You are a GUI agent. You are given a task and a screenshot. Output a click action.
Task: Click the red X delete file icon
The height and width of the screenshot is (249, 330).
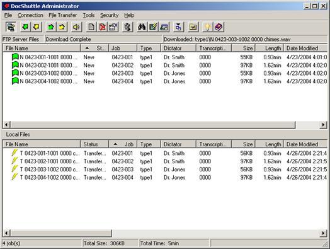pos(102,27)
